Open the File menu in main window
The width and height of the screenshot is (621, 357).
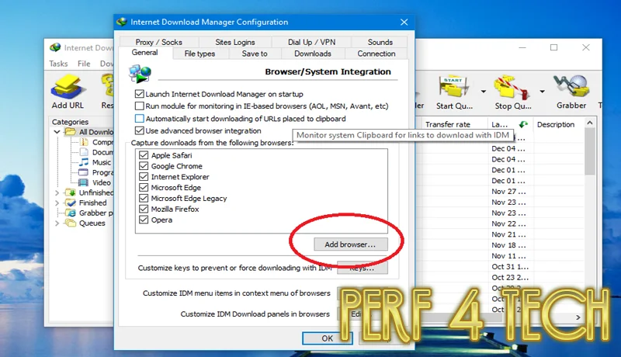[x=84, y=64]
